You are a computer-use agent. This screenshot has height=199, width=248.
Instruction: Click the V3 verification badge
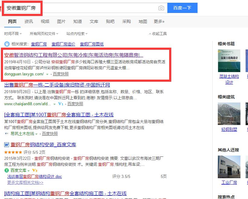tap(35, 170)
